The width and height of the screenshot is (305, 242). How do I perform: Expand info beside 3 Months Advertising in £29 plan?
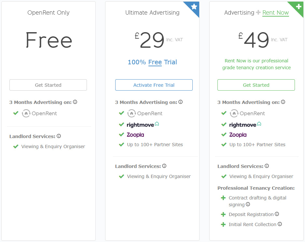coord(181,102)
